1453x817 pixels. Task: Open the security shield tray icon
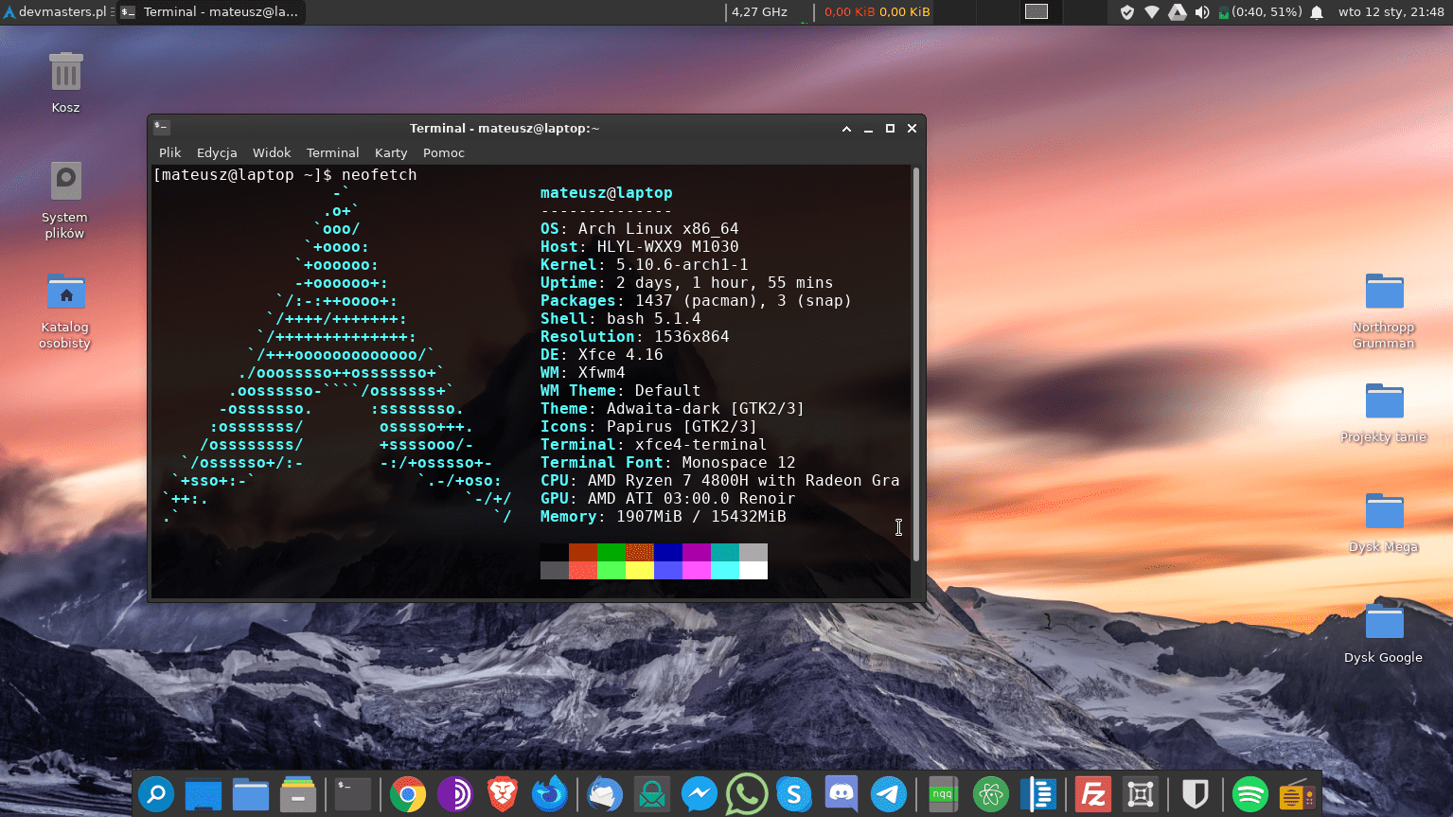(1126, 11)
